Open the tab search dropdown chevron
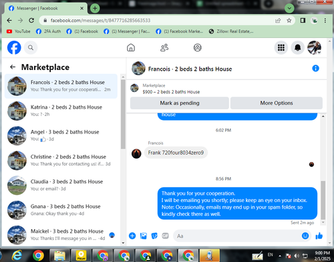 coord(289,9)
